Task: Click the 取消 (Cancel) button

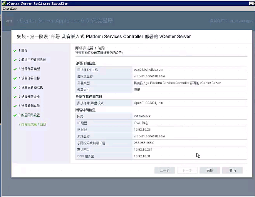Action: (x=232, y=170)
